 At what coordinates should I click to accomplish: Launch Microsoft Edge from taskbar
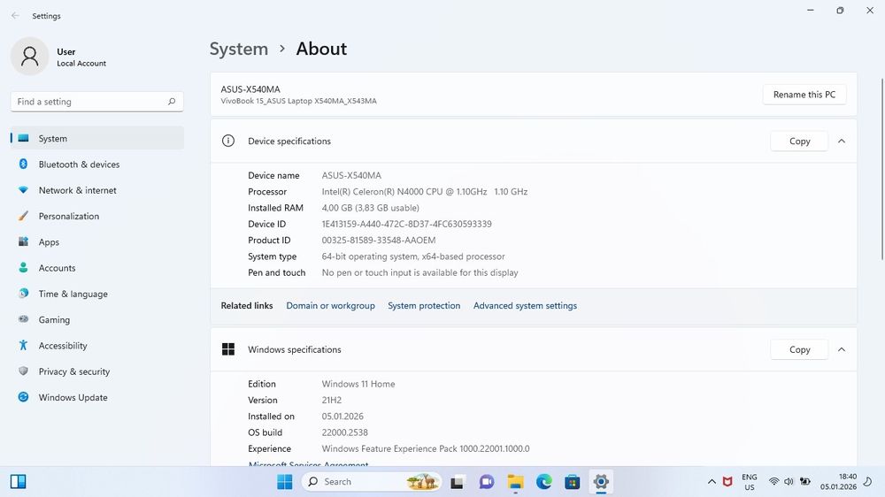point(544,482)
